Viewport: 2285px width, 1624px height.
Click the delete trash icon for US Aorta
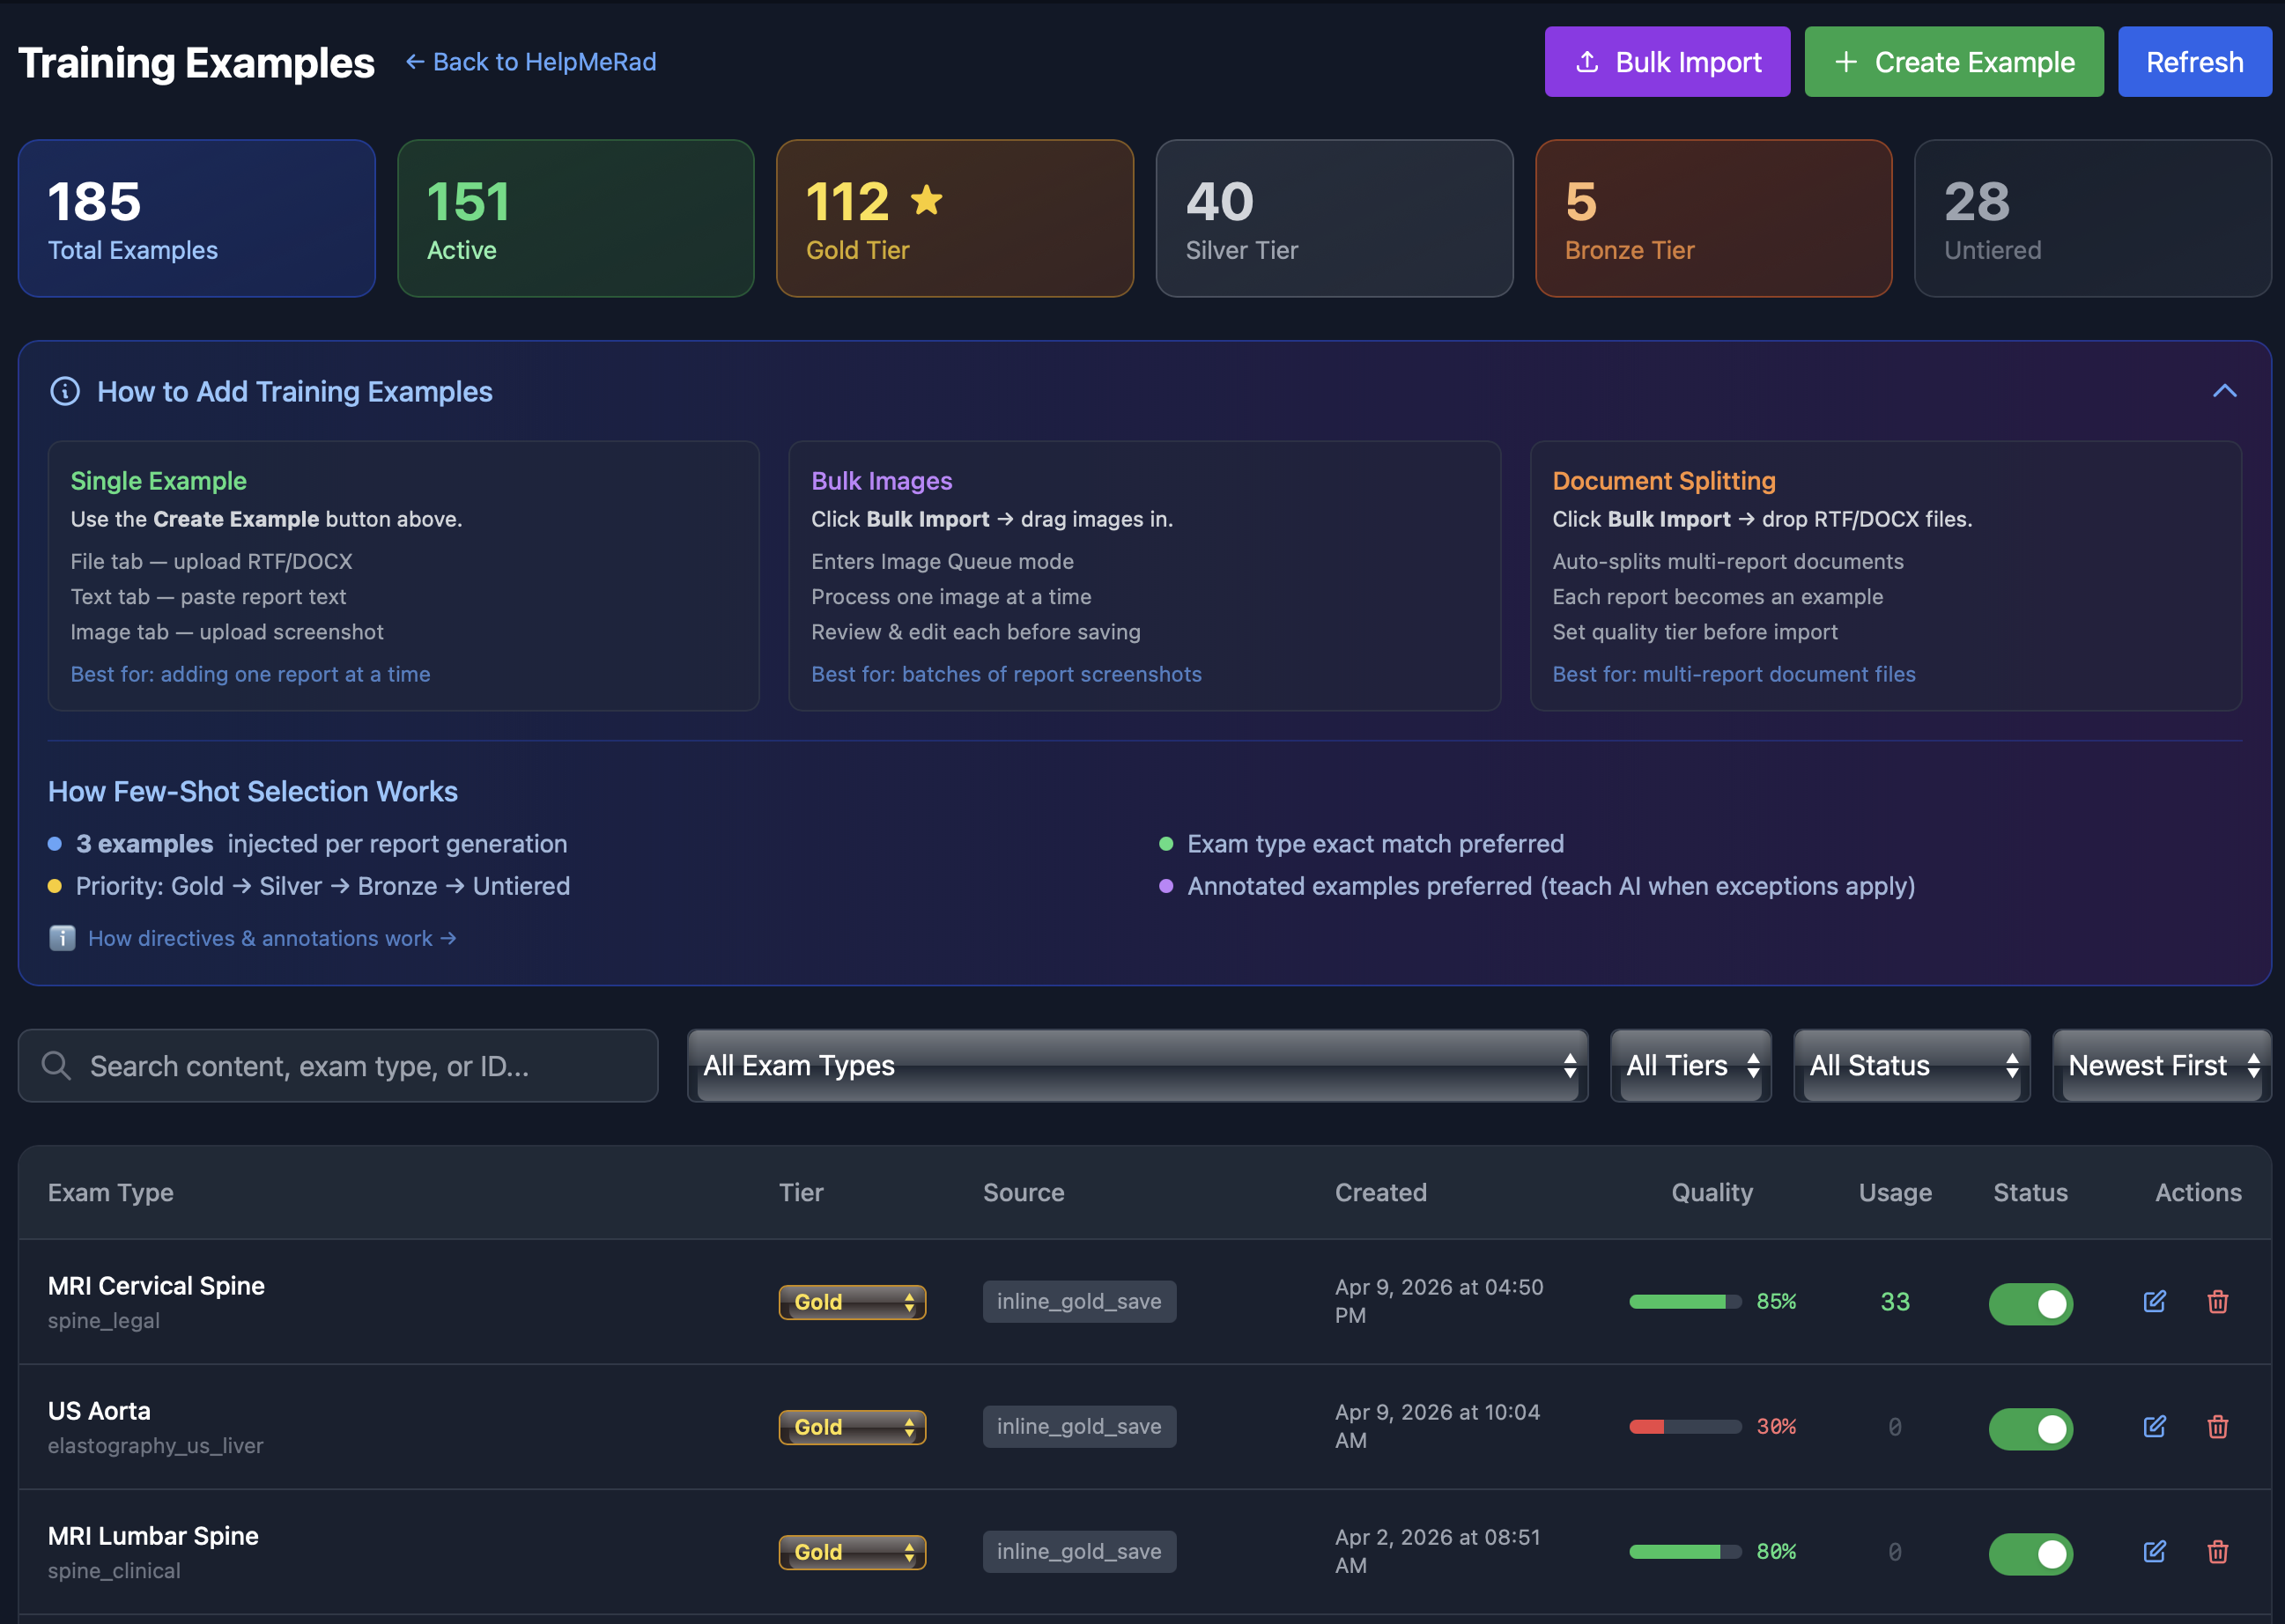(2217, 1427)
